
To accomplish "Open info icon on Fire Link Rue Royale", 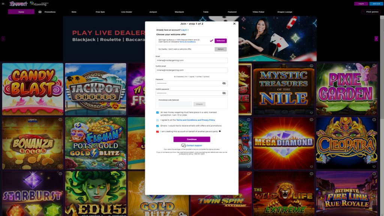I will 374,174.
